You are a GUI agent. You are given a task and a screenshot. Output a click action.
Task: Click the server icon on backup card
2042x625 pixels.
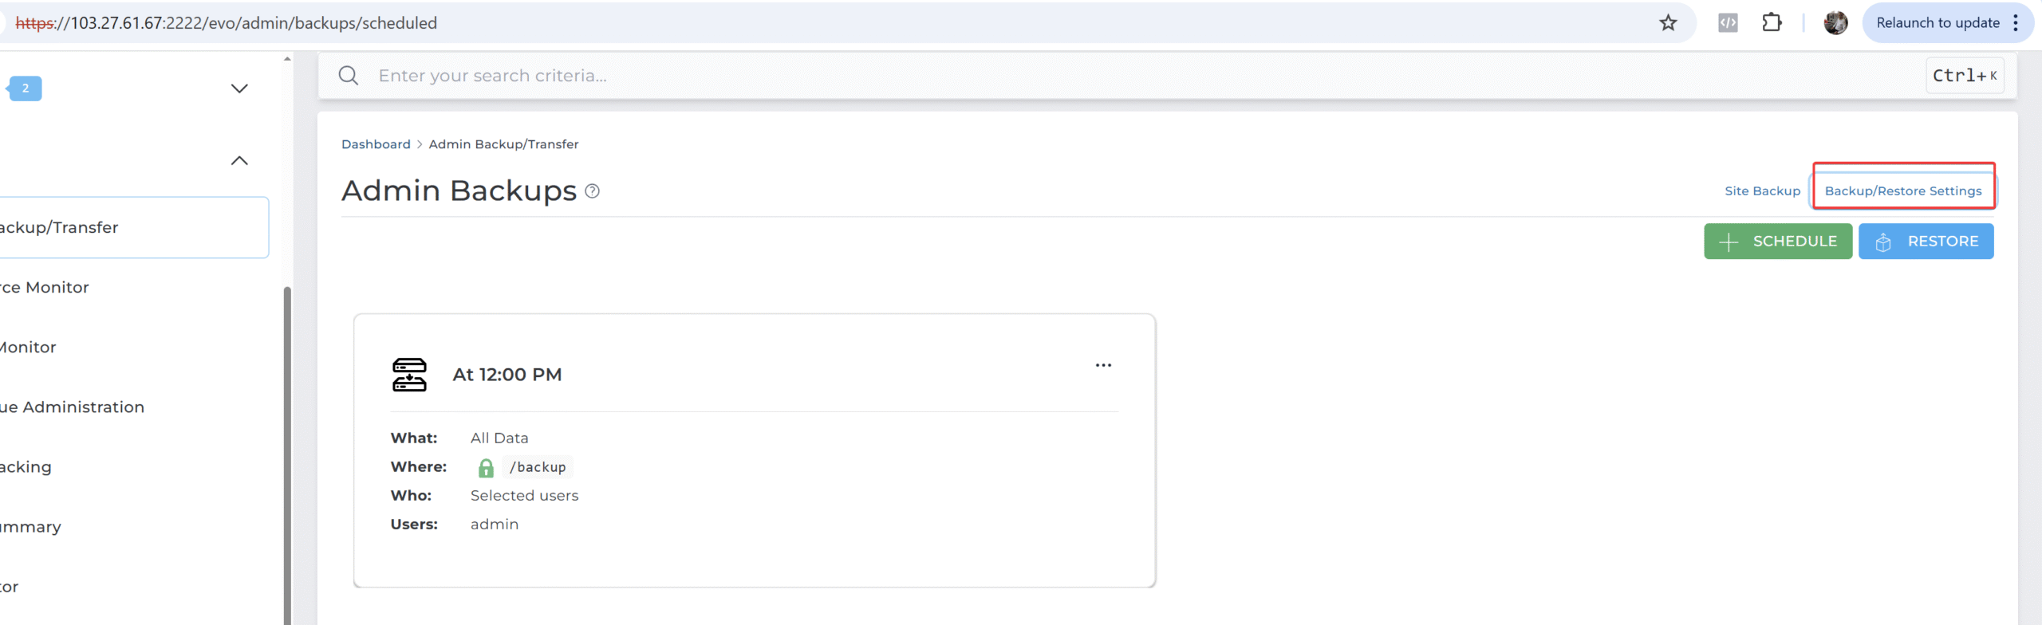(409, 375)
